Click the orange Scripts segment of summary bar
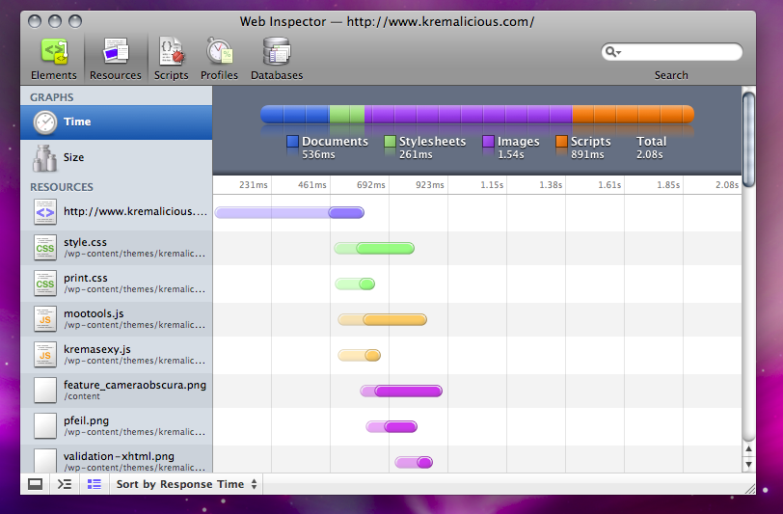783x514 pixels. point(634,115)
